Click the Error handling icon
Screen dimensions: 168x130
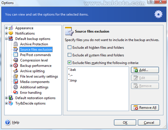(x=16, y=92)
